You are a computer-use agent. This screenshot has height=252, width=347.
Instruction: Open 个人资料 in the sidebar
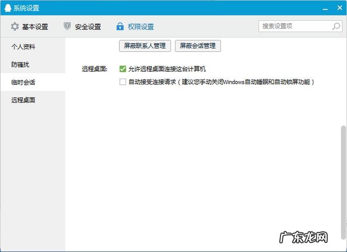tap(23, 47)
